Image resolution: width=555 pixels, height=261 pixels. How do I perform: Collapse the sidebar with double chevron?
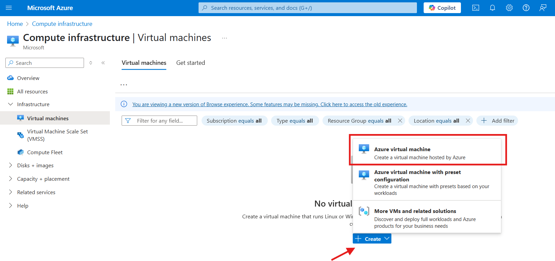[103, 63]
